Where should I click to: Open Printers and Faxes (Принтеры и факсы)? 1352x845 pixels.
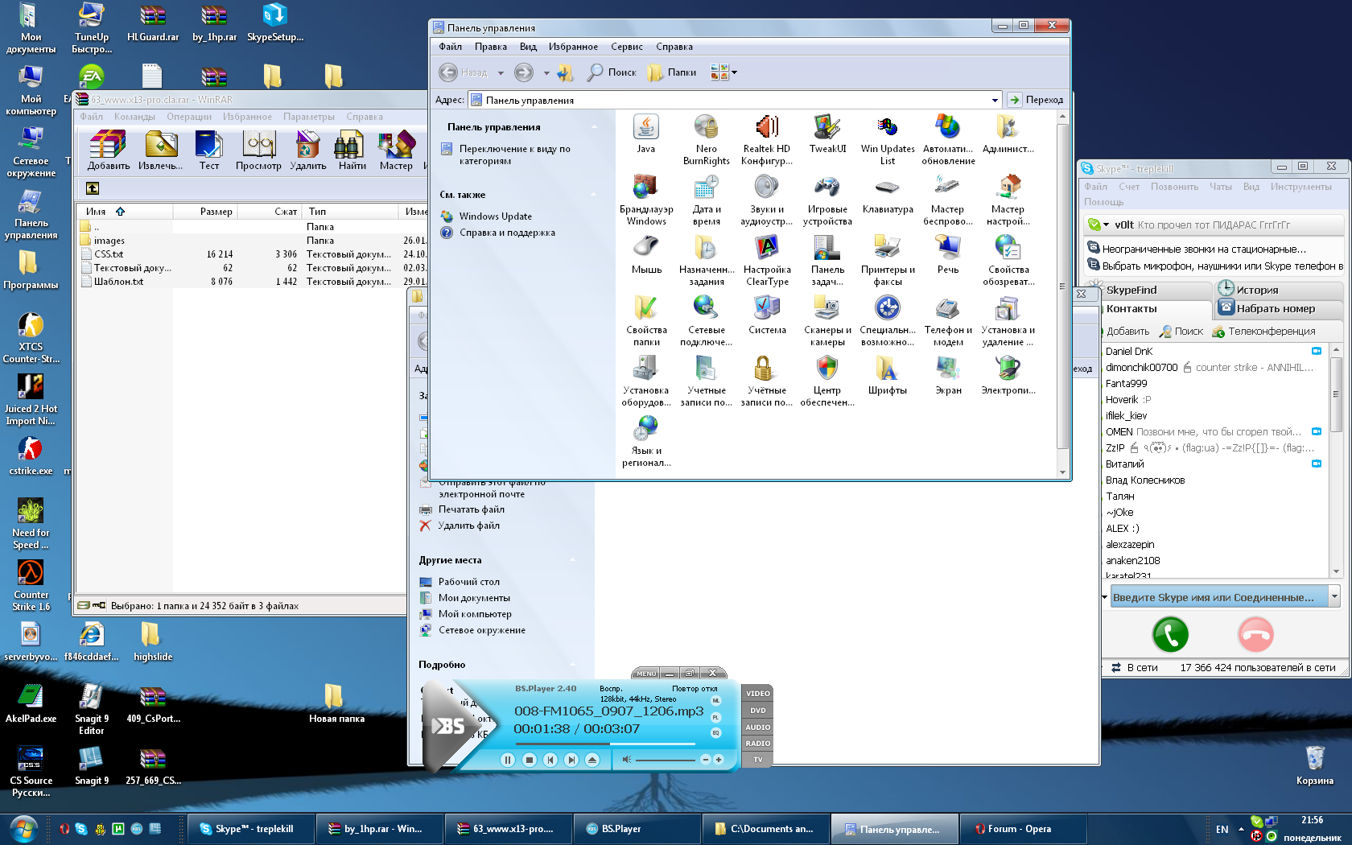[888, 260]
